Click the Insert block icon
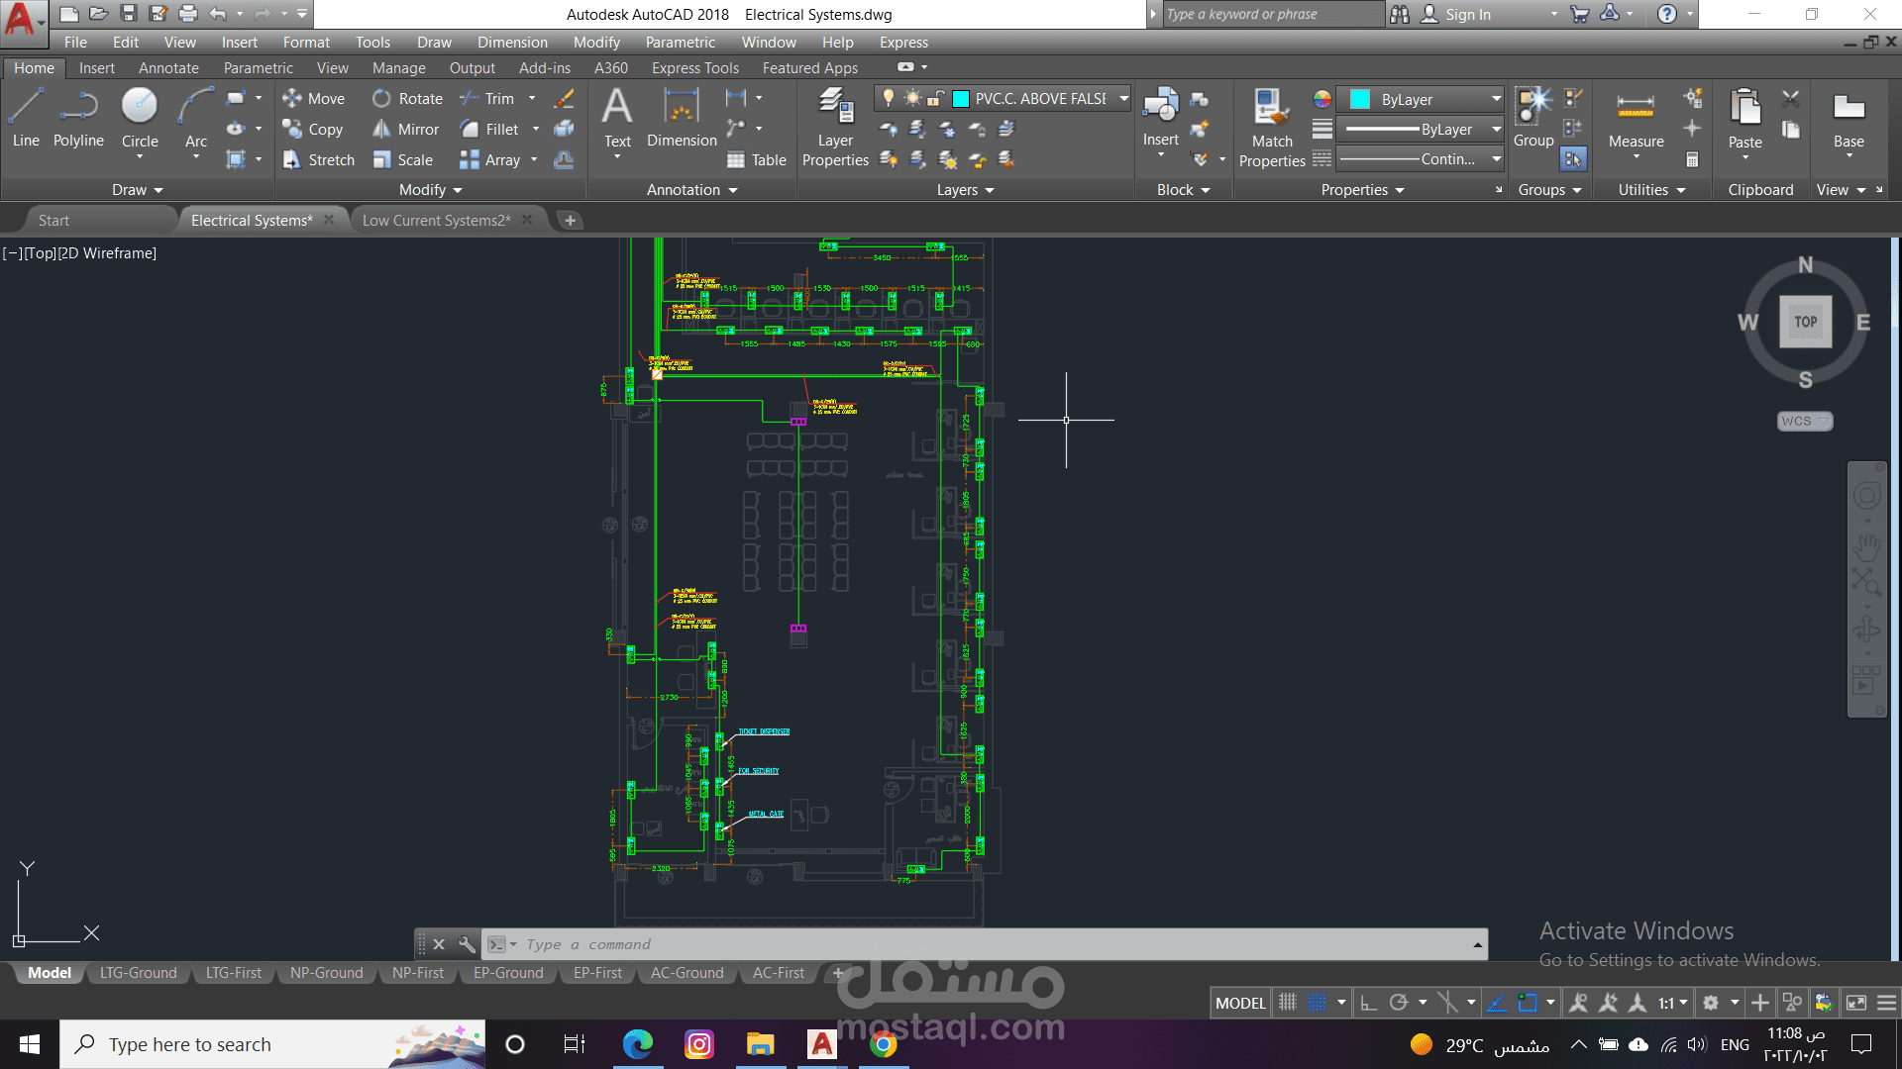The width and height of the screenshot is (1902, 1069). click(1160, 107)
